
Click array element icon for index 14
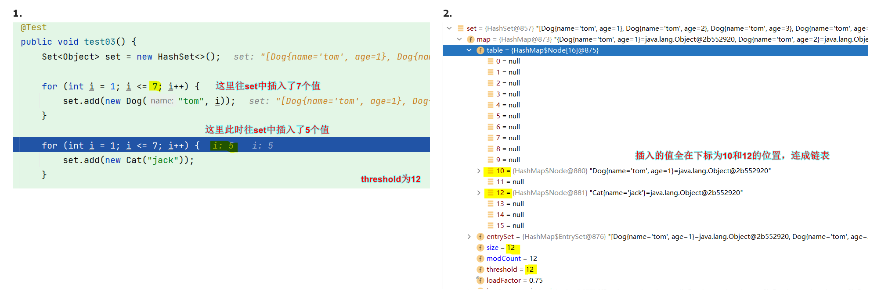[x=491, y=214]
